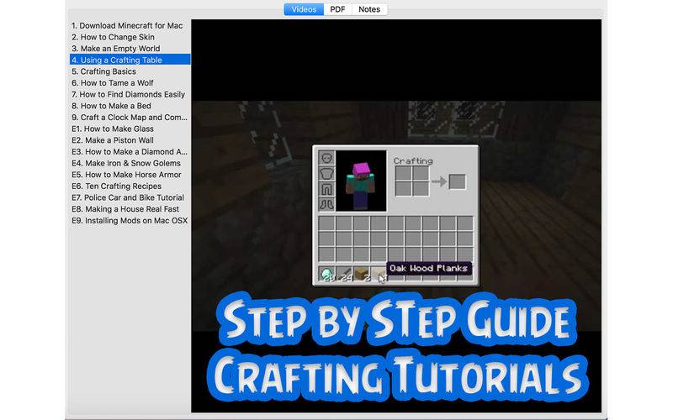The height and width of the screenshot is (420, 673).
Task: Select "E6. Ten Crafting Recipes"
Action: point(130,186)
